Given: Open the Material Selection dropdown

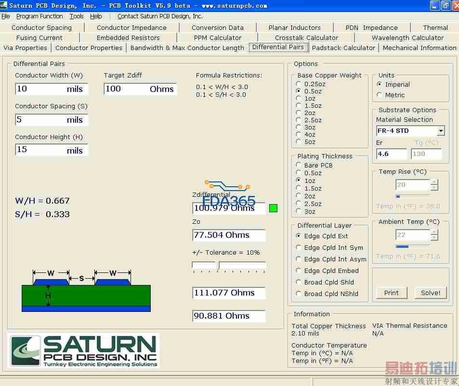Looking at the screenshot, I should 440,131.
